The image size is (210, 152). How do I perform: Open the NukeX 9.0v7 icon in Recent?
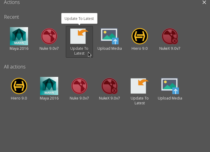coord(170,36)
